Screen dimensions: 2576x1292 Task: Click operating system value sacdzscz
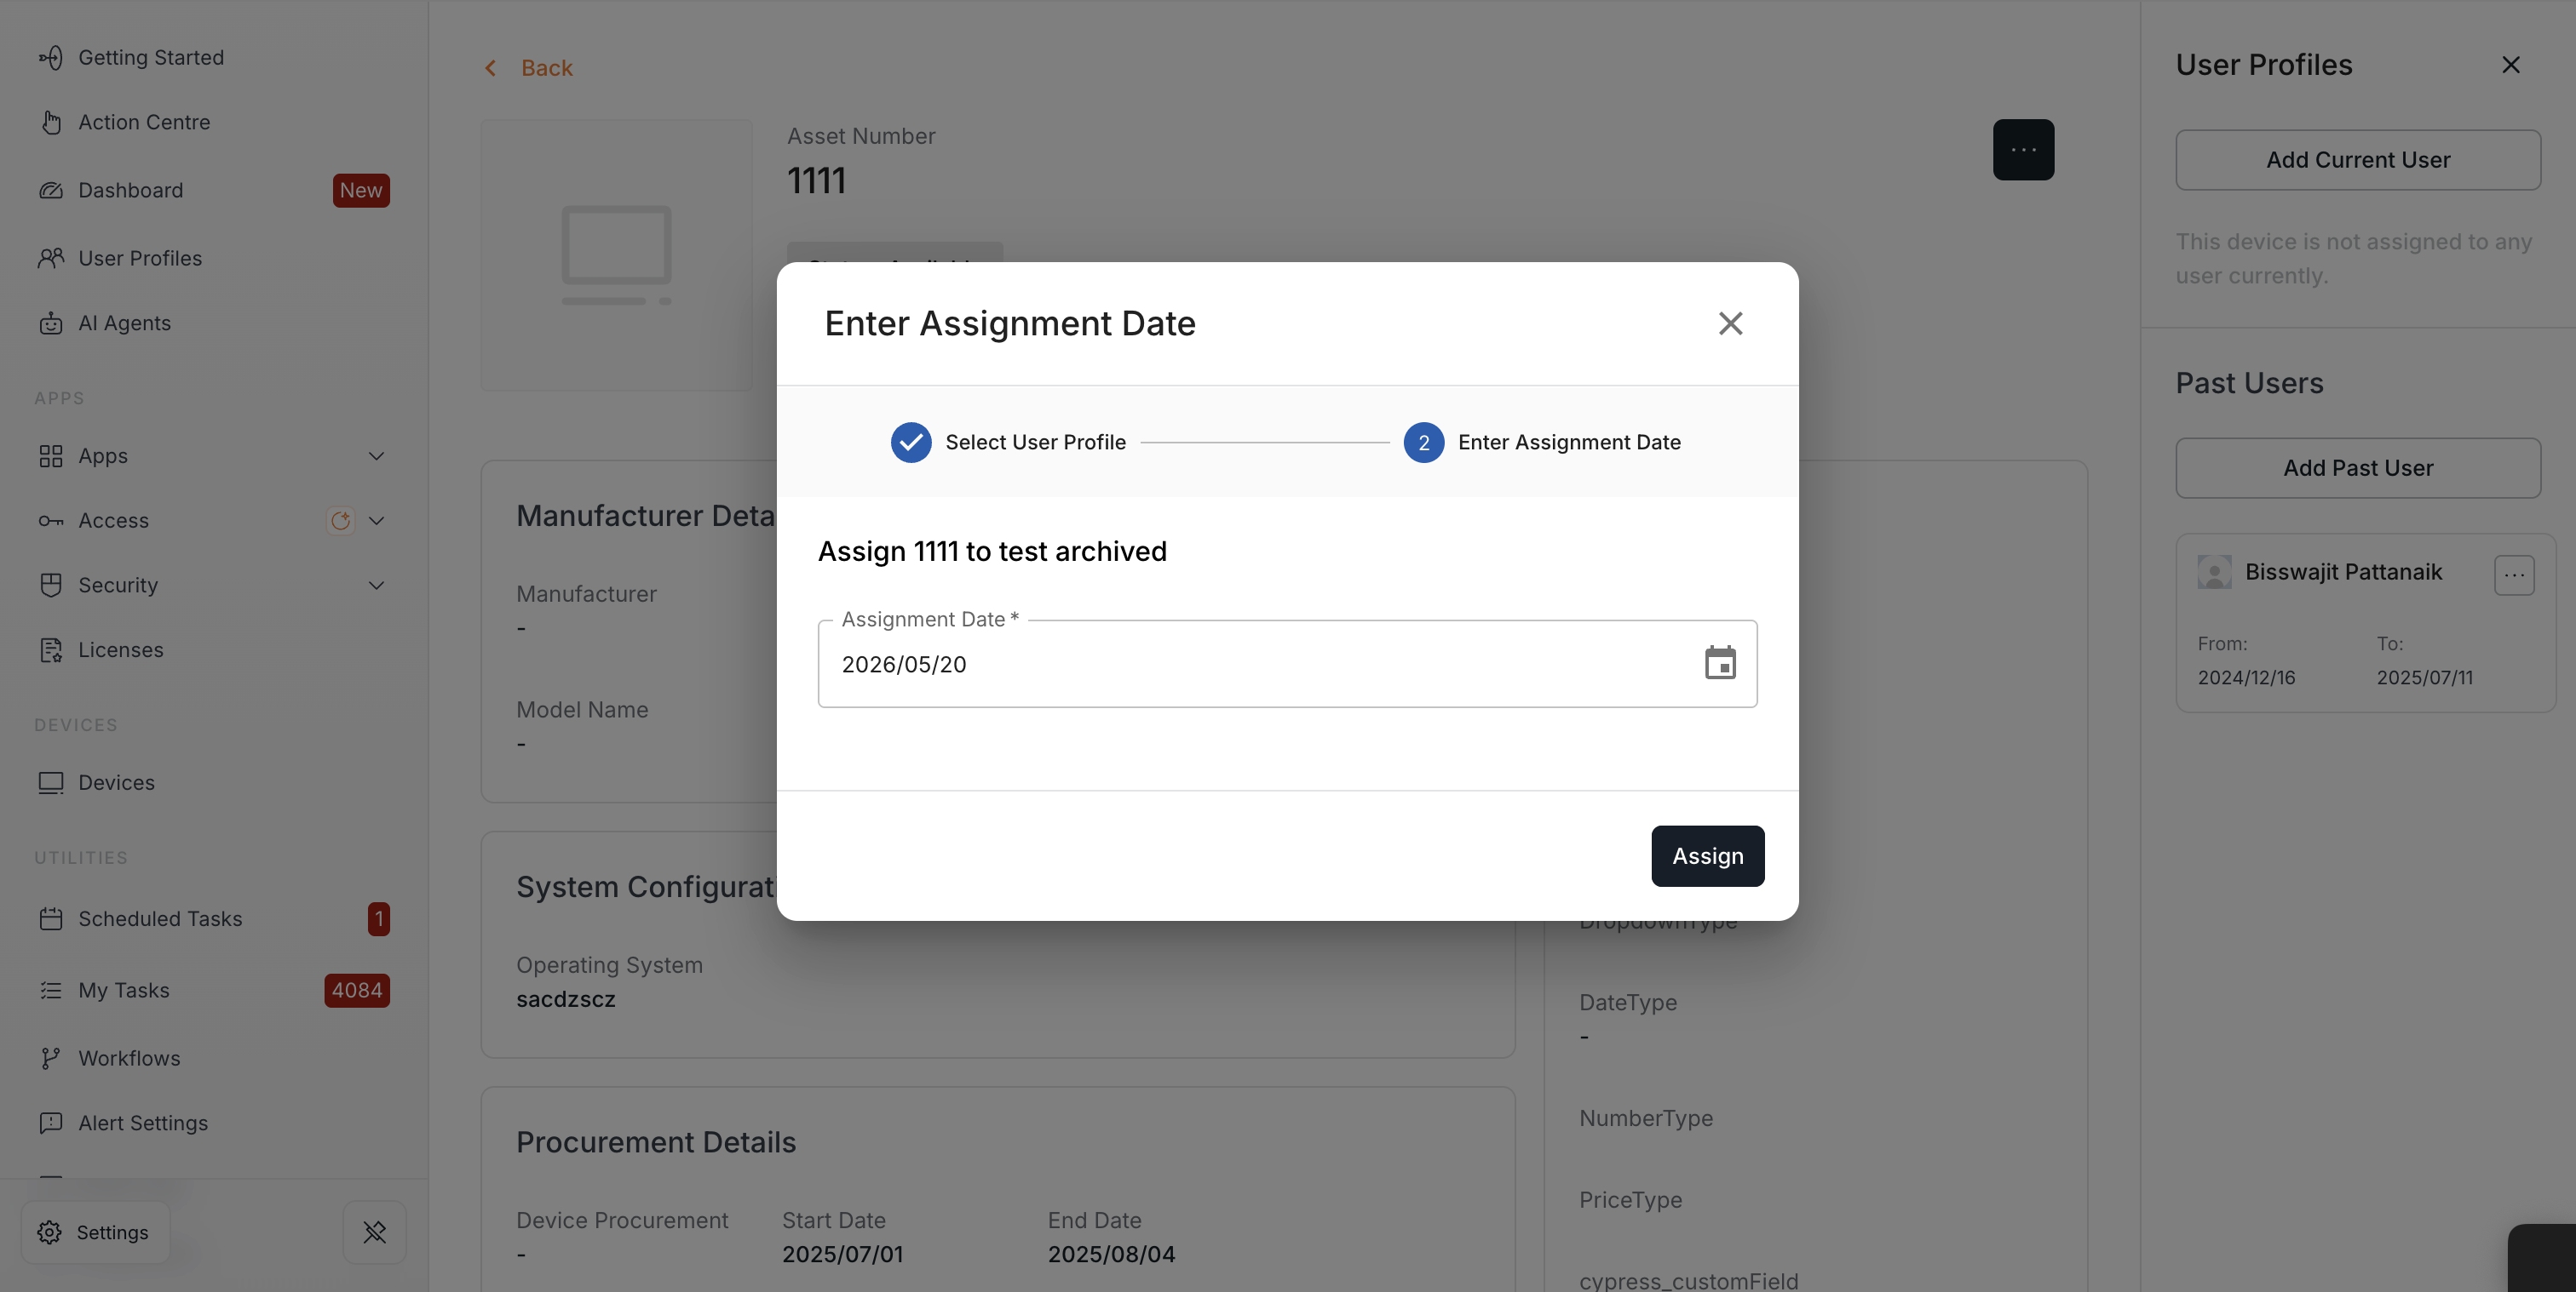pos(565,999)
